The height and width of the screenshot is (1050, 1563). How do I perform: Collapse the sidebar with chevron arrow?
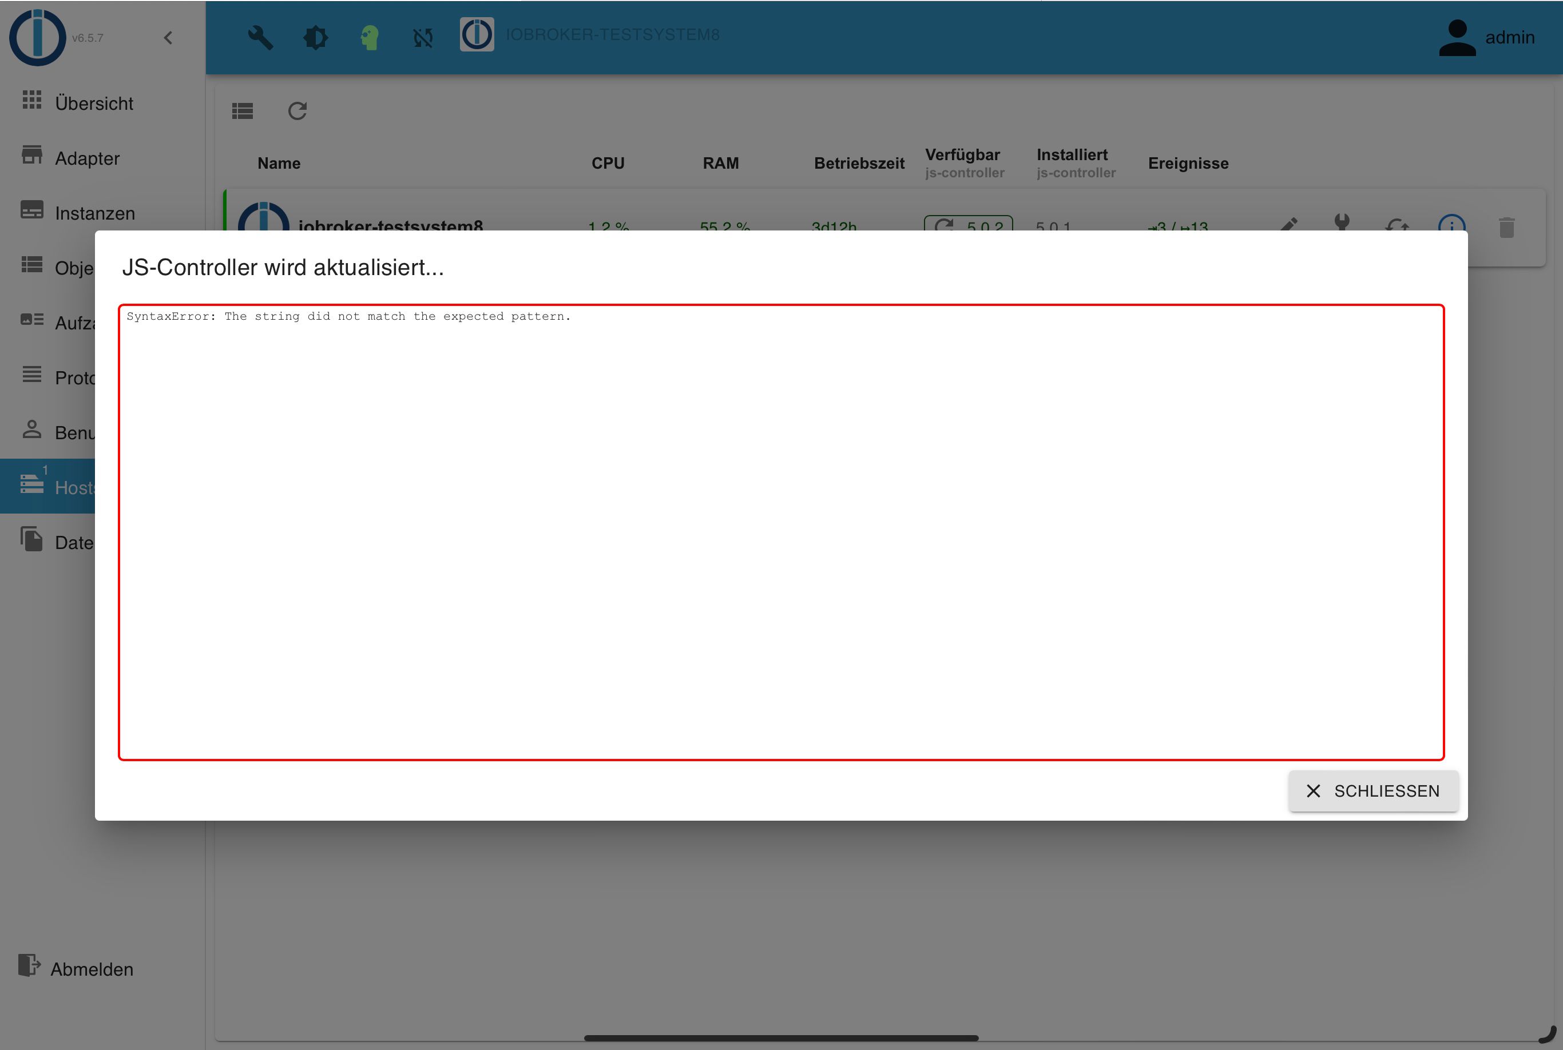pos(168,38)
